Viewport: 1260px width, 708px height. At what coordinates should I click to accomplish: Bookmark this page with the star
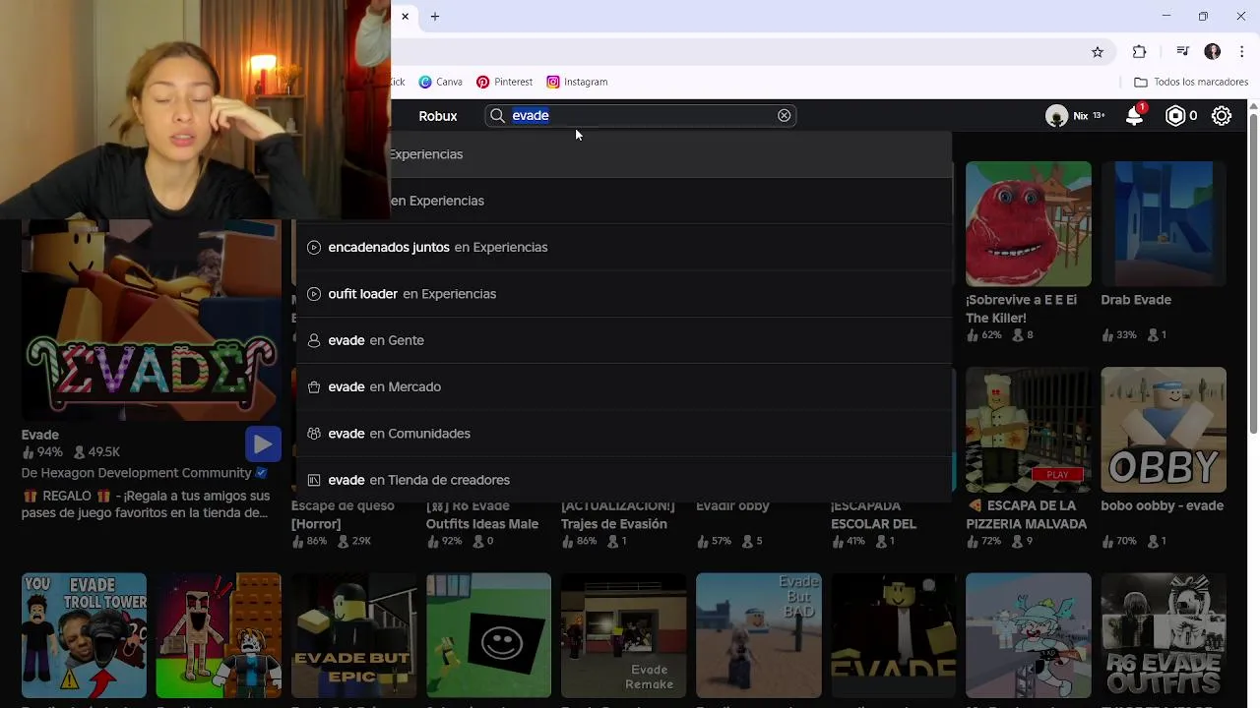[x=1098, y=52]
